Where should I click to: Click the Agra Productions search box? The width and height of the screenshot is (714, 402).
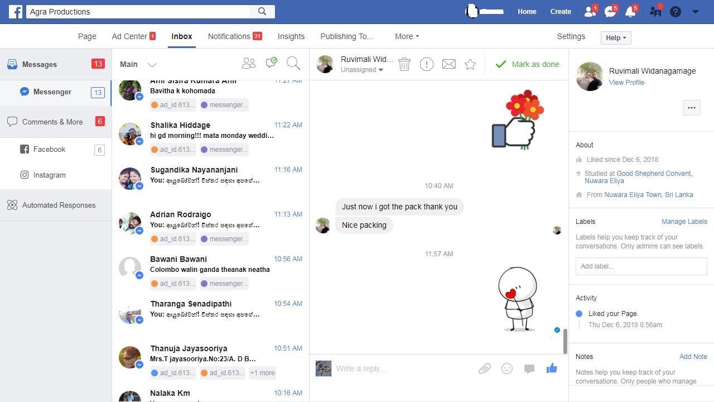(x=138, y=11)
